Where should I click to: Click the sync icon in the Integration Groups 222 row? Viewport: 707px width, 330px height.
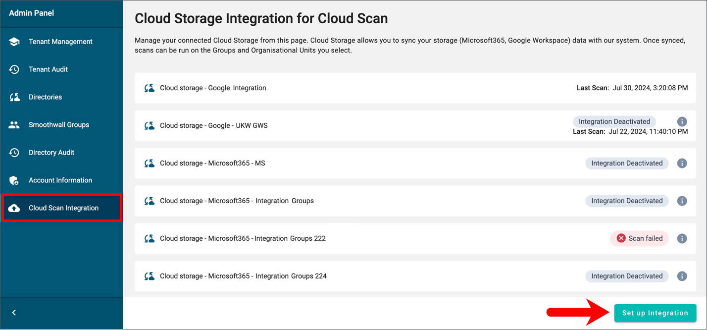coord(150,239)
